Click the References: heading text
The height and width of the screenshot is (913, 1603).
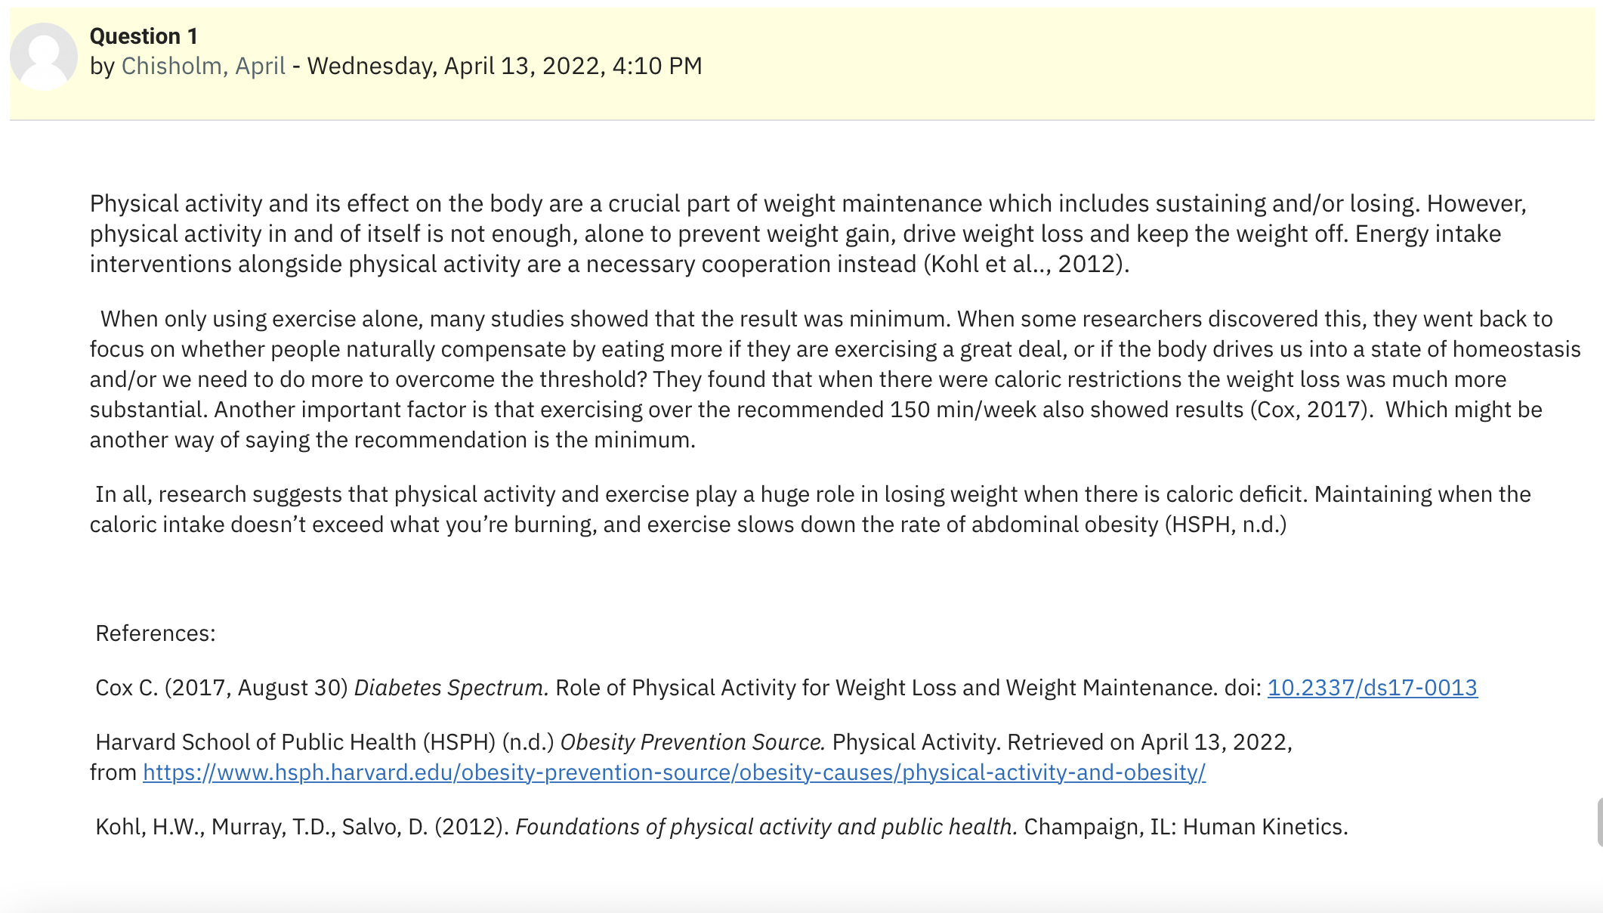pyautogui.click(x=156, y=633)
